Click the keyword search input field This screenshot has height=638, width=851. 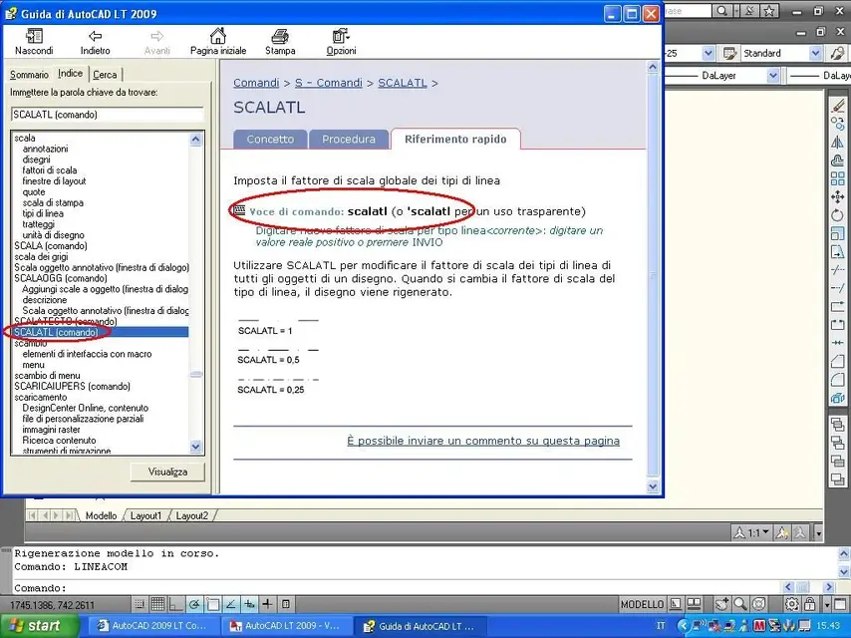click(x=107, y=115)
